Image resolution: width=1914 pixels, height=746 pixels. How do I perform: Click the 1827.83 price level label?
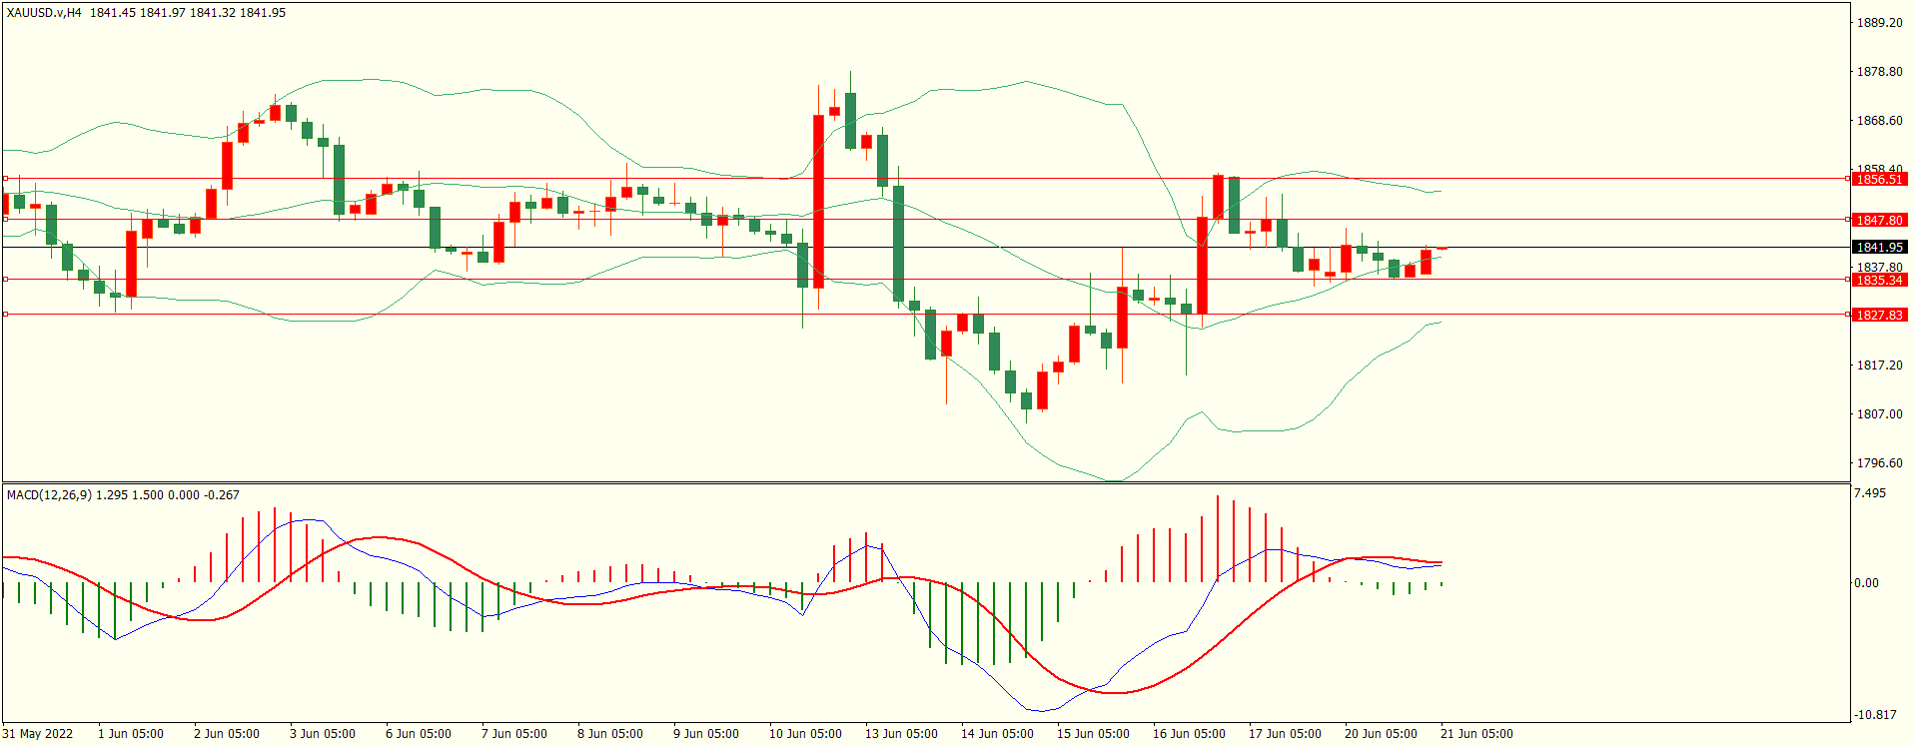[x=1879, y=316]
